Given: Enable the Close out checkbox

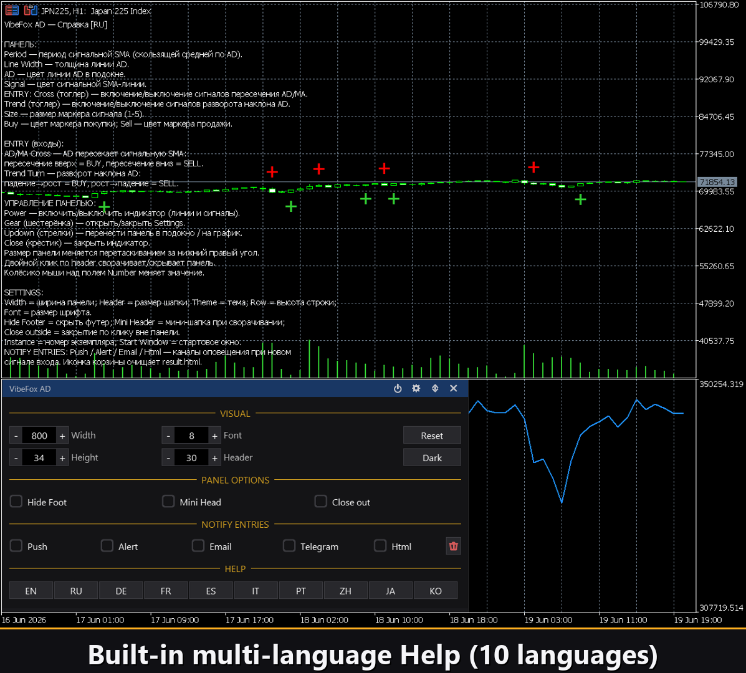Looking at the screenshot, I should coord(321,501).
